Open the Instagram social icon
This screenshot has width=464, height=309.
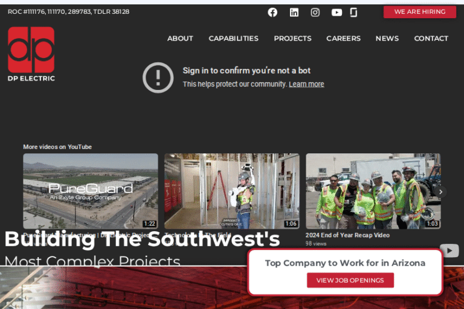coord(315,12)
